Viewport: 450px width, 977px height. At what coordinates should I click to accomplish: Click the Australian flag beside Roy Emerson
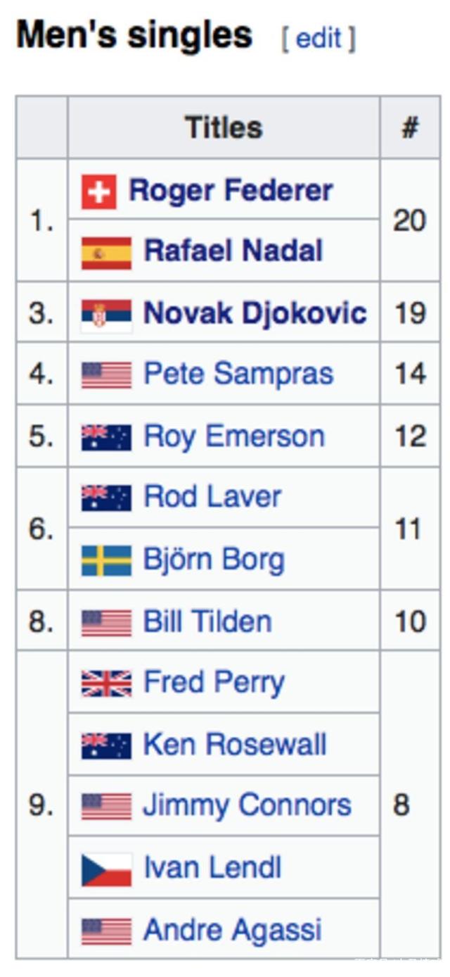tap(106, 437)
